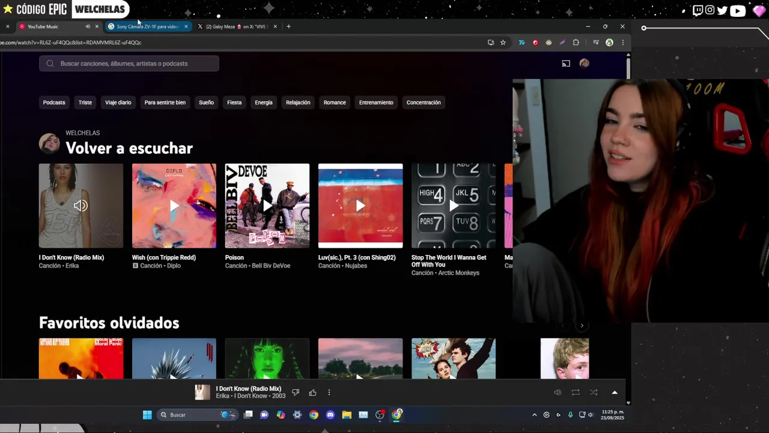The image size is (769, 433).
Task: Play Stop The World I Wanna Get Off cover
Action: tap(454, 206)
